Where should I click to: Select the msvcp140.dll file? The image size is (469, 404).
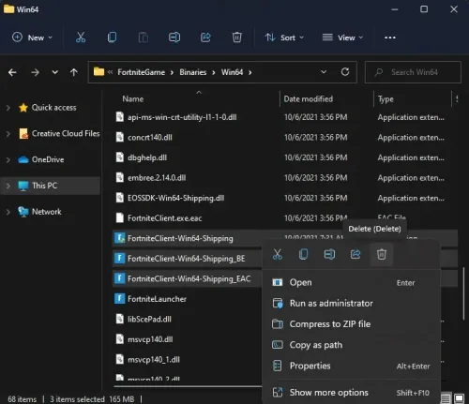click(x=150, y=339)
